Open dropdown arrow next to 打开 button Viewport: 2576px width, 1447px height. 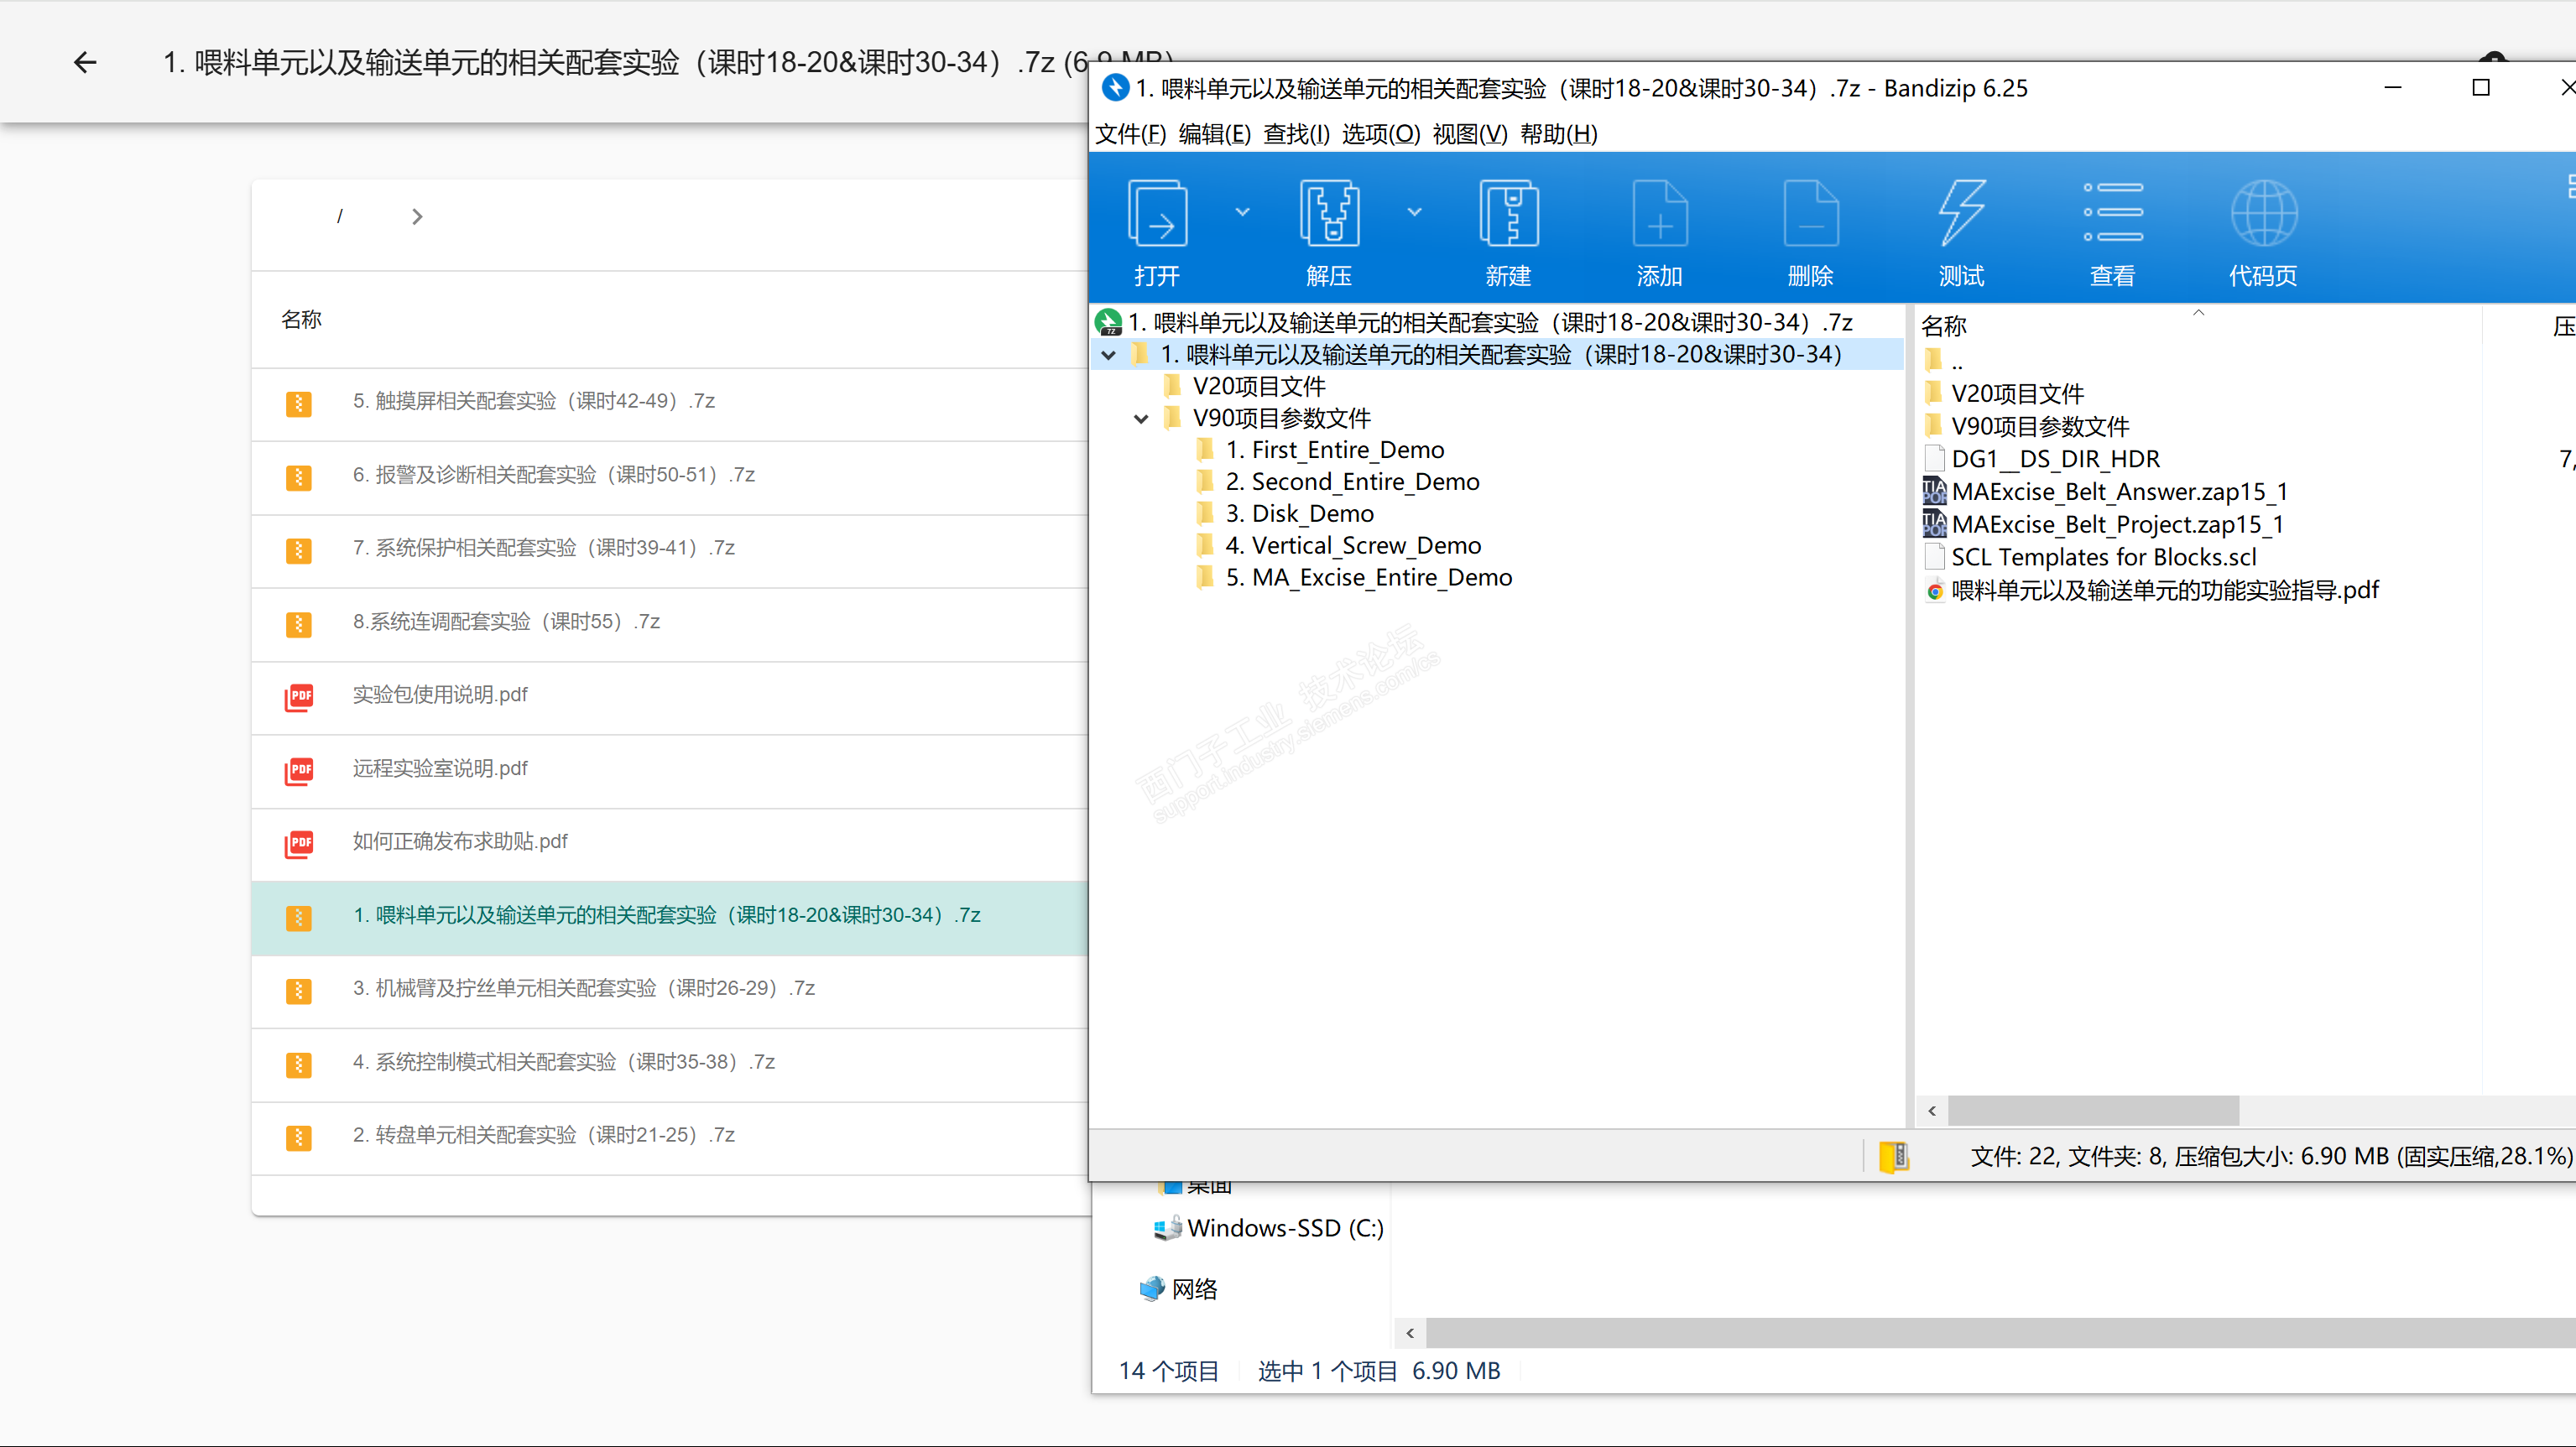click(x=1242, y=212)
